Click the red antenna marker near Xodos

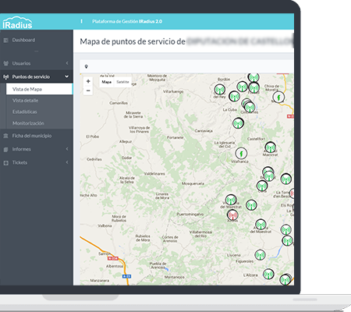click(232, 214)
